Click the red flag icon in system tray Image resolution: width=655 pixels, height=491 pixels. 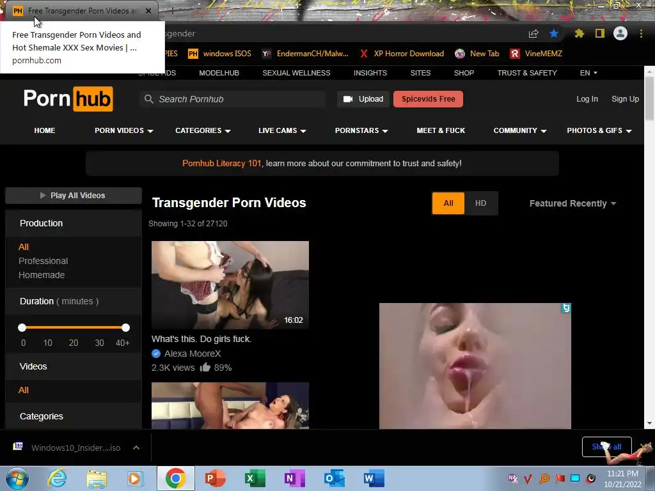coord(560,478)
